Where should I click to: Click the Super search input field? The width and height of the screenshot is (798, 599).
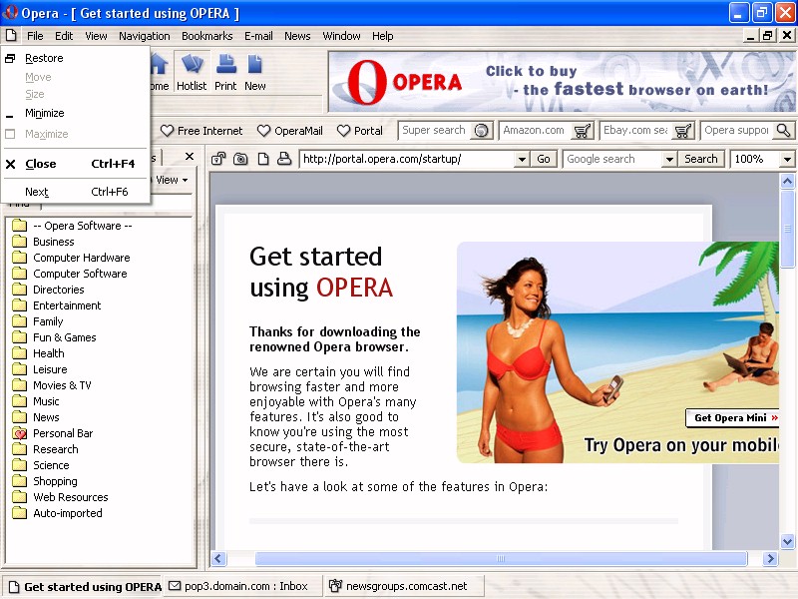pyautogui.click(x=435, y=131)
